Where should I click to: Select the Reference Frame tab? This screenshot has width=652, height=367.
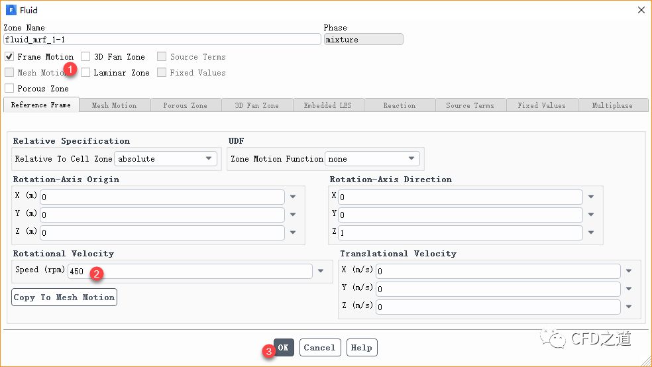tap(41, 105)
